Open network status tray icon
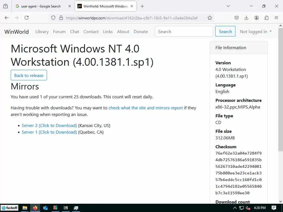This screenshot has height=212, width=283. (x=242, y=208)
